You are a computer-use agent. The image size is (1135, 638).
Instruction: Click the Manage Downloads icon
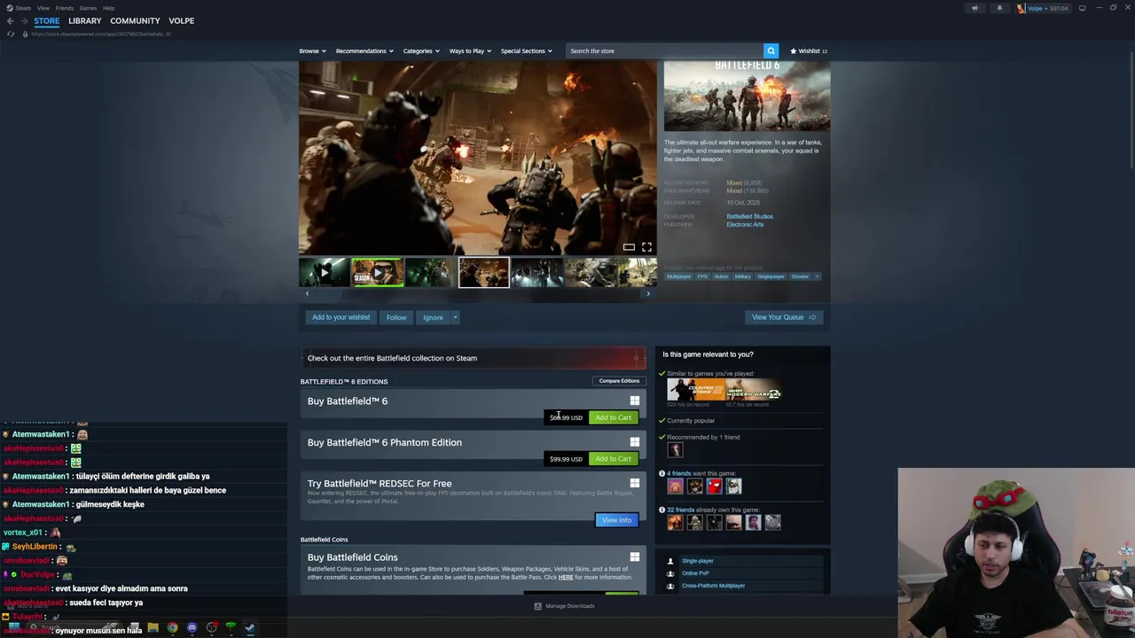pos(537,606)
